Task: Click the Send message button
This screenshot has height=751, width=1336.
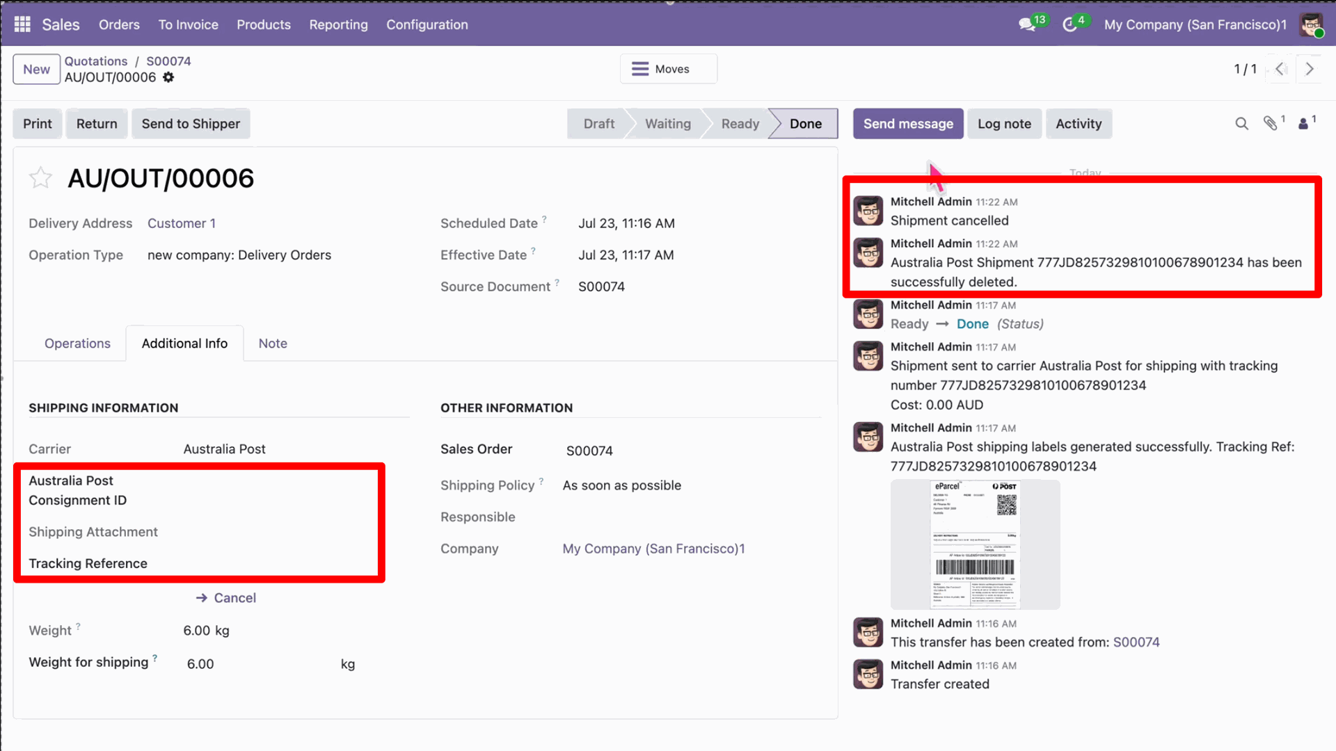Action: (x=908, y=124)
